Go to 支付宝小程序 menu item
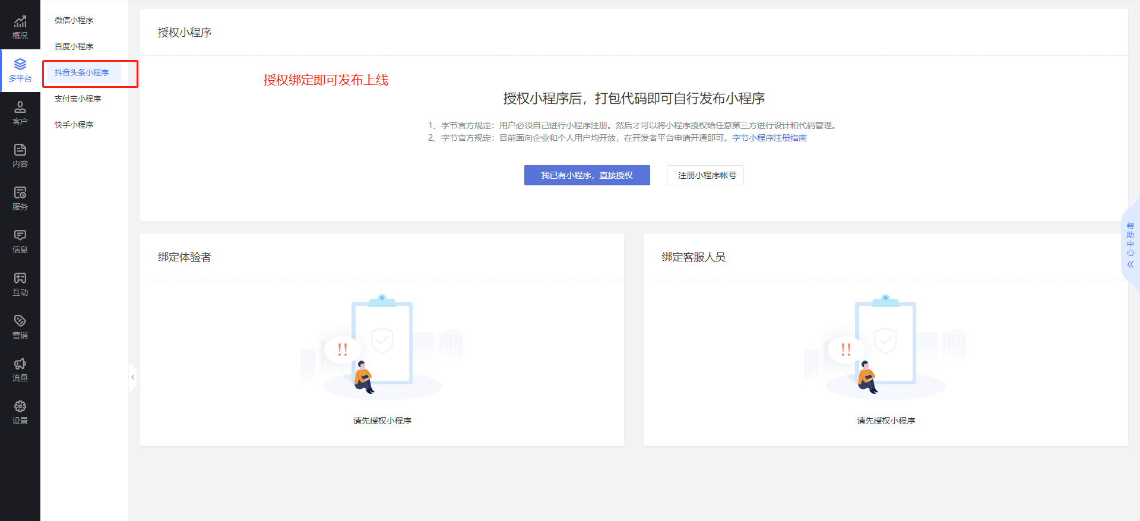1140x521 pixels. coord(78,99)
